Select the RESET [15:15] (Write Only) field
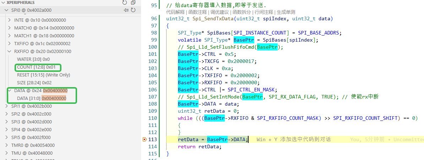This screenshot has width=424, height=160. pos(44,75)
